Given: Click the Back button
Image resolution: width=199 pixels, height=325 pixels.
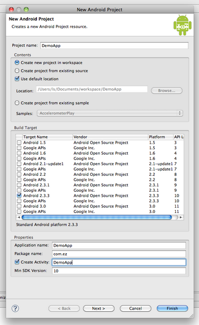Looking at the screenshot, I should click(x=64, y=308).
